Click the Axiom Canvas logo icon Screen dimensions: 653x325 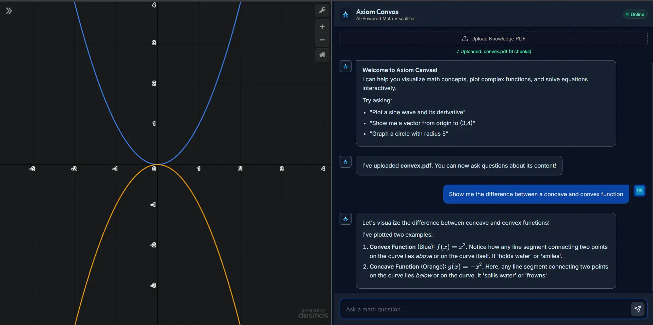(345, 15)
